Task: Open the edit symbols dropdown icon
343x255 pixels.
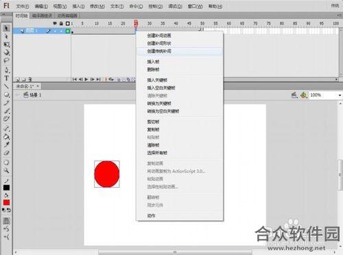Action: pyautogui.click(x=304, y=95)
